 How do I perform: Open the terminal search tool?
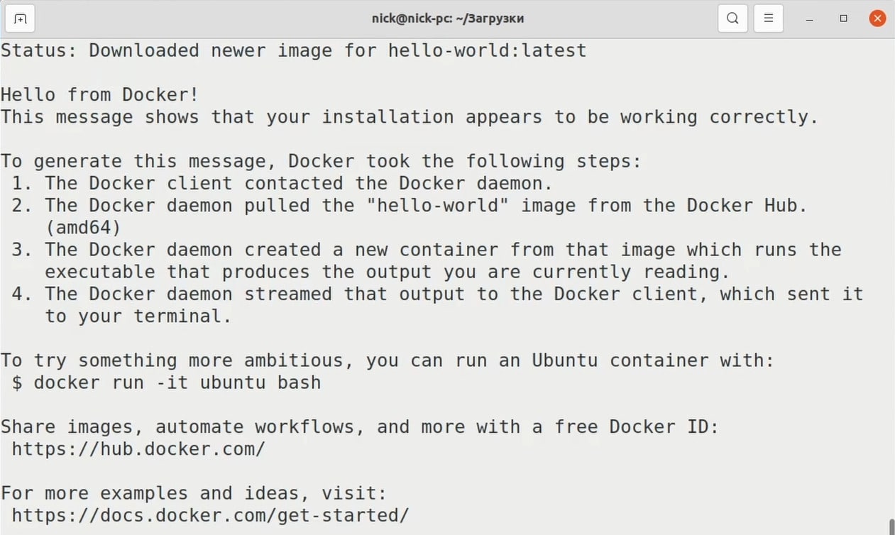click(733, 18)
